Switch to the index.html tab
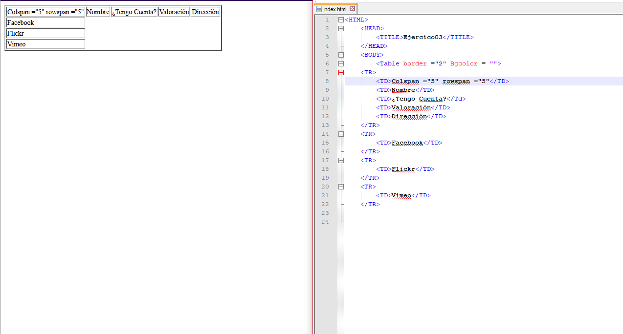The height and width of the screenshot is (334, 623). pos(335,9)
